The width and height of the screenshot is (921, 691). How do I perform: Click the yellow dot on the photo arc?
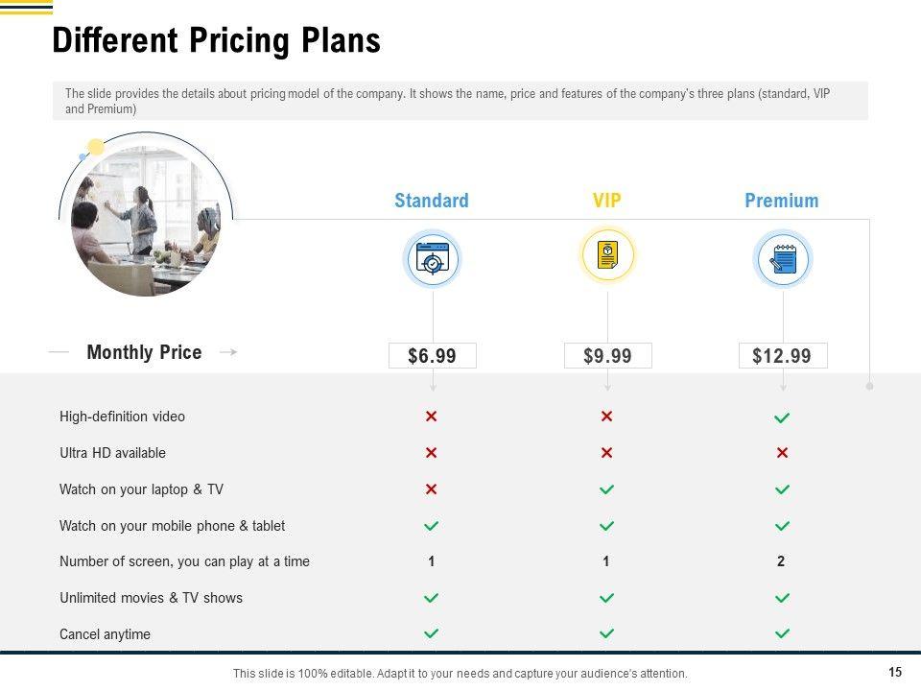[96, 147]
